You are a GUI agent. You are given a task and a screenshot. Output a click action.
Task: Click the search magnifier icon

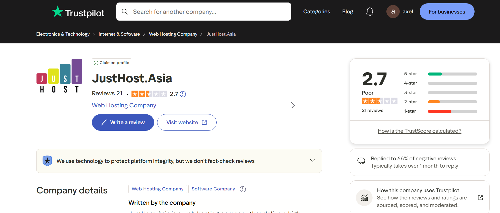(125, 12)
